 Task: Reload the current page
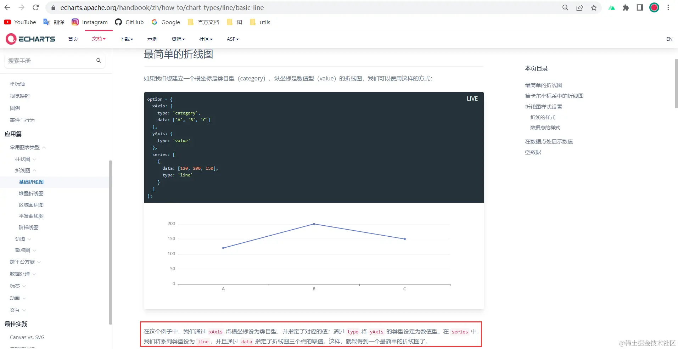point(36,7)
